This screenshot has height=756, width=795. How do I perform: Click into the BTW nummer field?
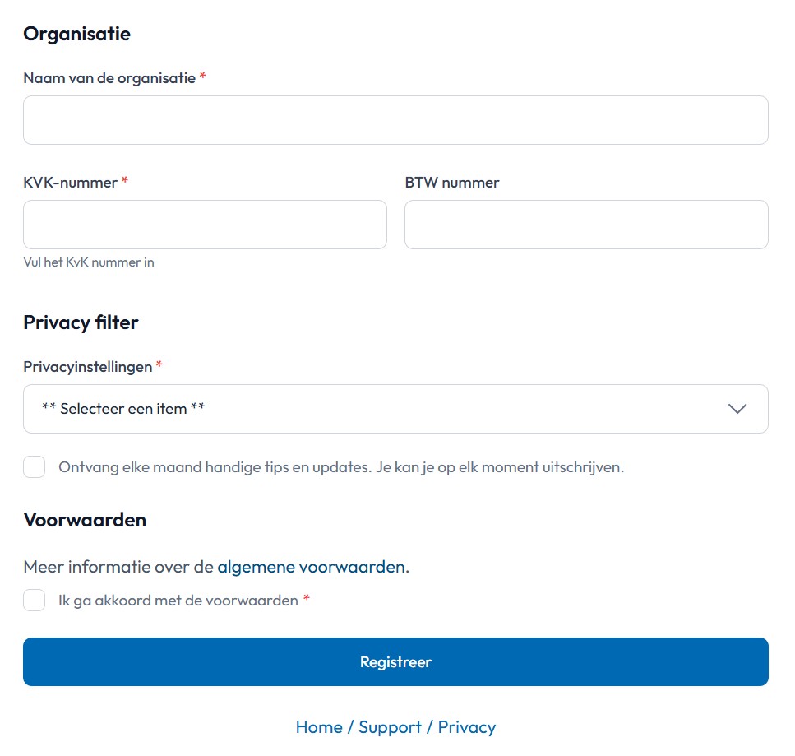(586, 225)
